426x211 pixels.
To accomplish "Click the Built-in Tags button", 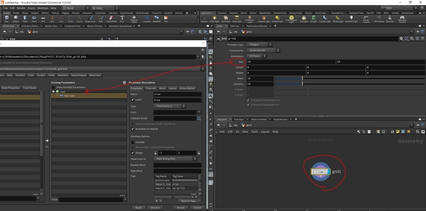I will pos(189,201).
